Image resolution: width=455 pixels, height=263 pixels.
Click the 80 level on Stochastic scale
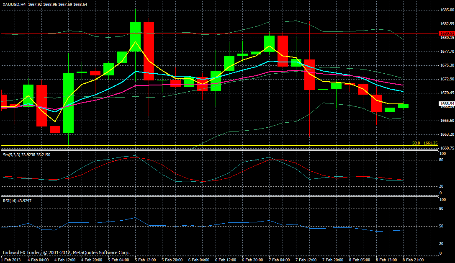(x=442, y=160)
